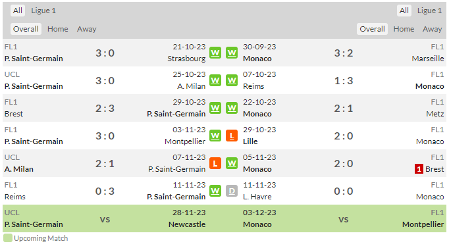Click the orange L badge beside Lille

[232, 136]
